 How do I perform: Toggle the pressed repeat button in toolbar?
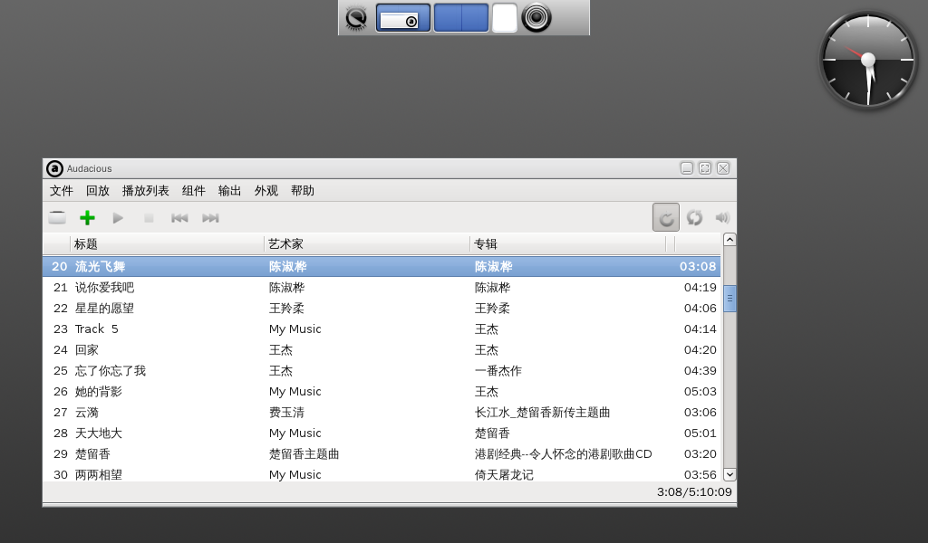[x=666, y=217]
